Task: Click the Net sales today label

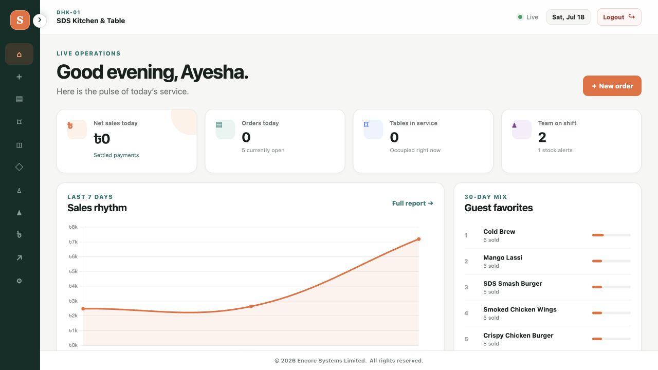Action: [116, 123]
